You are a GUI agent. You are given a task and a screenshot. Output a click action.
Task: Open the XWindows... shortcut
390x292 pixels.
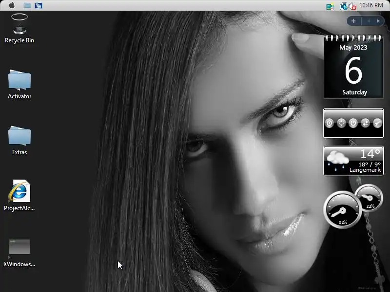click(x=19, y=253)
